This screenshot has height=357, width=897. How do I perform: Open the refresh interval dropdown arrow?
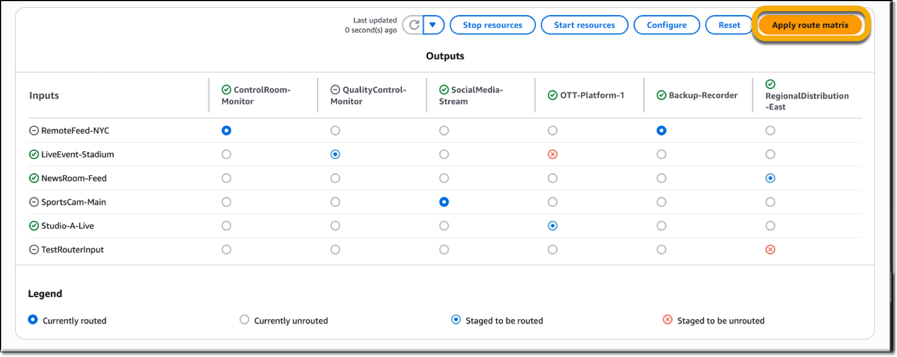pos(433,25)
